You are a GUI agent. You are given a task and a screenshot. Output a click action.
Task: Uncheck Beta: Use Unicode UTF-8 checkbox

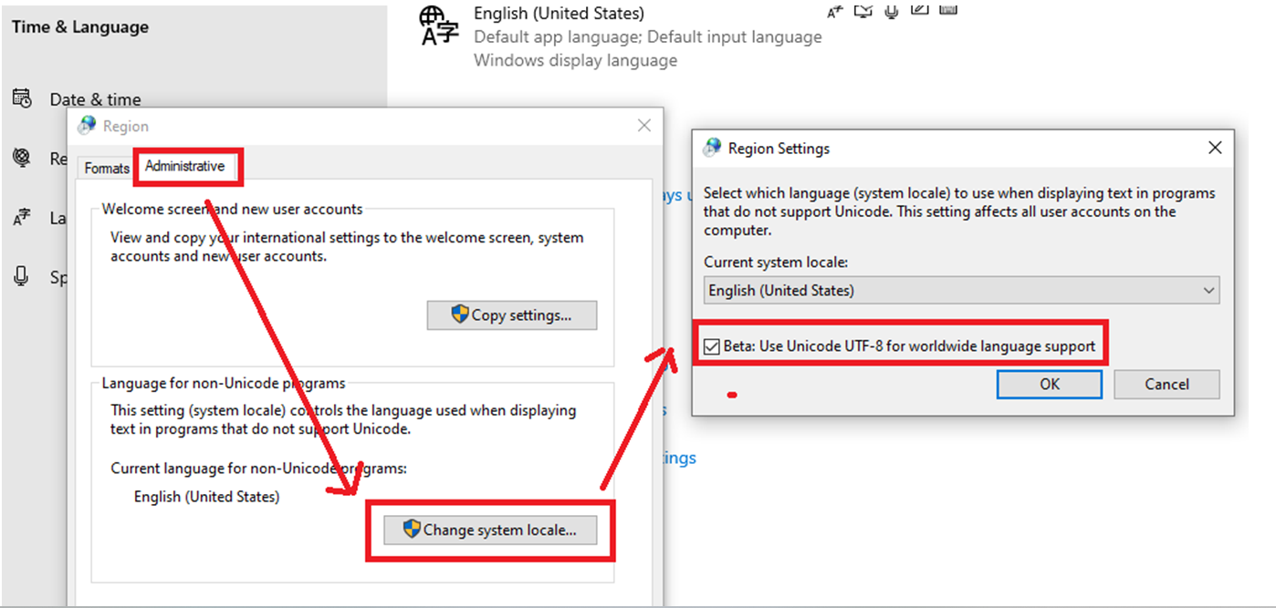click(712, 346)
